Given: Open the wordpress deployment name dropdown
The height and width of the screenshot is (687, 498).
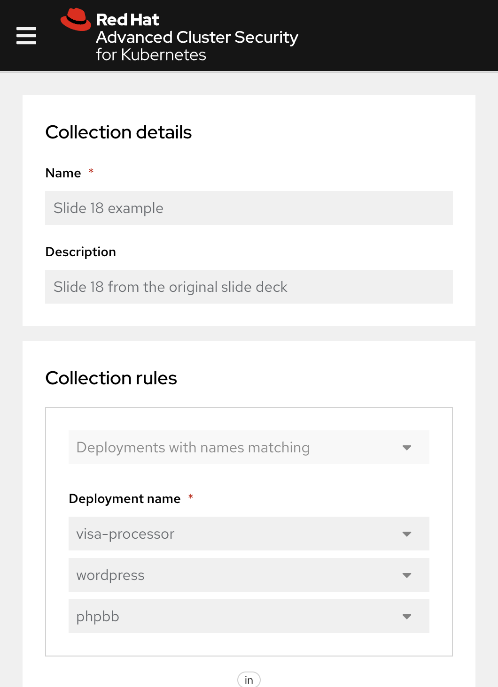Looking at the screenshot, I should [235, 575].
